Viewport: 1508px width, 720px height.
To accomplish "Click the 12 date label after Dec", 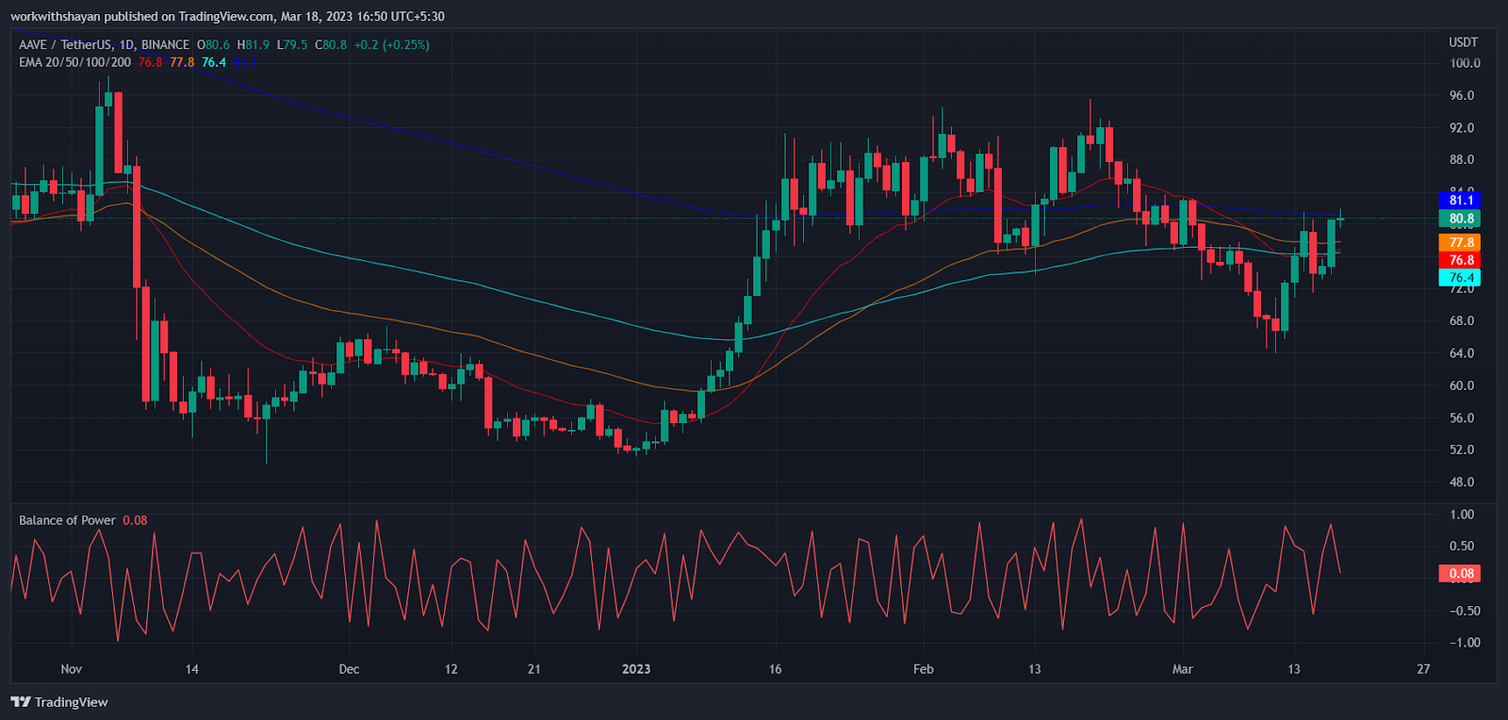I will point(451,669).
